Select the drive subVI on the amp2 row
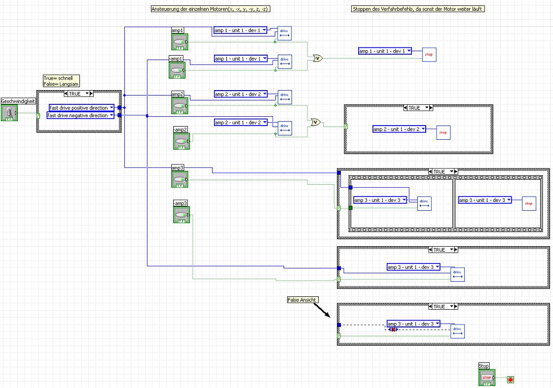 tap(285, 97)
